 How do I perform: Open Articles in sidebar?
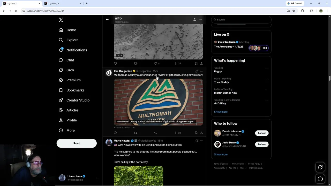(69, 110)
